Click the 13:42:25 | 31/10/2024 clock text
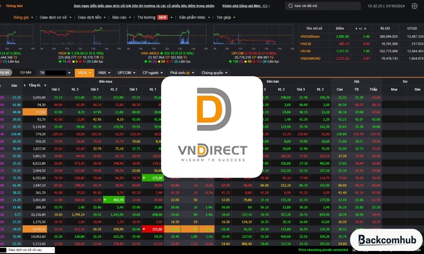This screenshot has width=424, height=254. (x=386, y=6)
